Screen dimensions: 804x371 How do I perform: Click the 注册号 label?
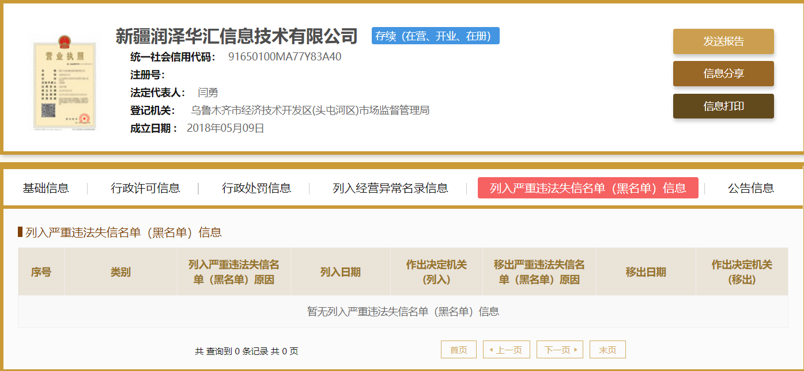pyautogui.click(x=148, y=75)
